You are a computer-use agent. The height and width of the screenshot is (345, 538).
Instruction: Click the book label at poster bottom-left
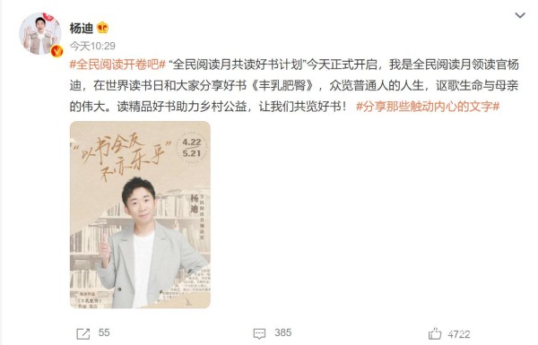(89, 300)
